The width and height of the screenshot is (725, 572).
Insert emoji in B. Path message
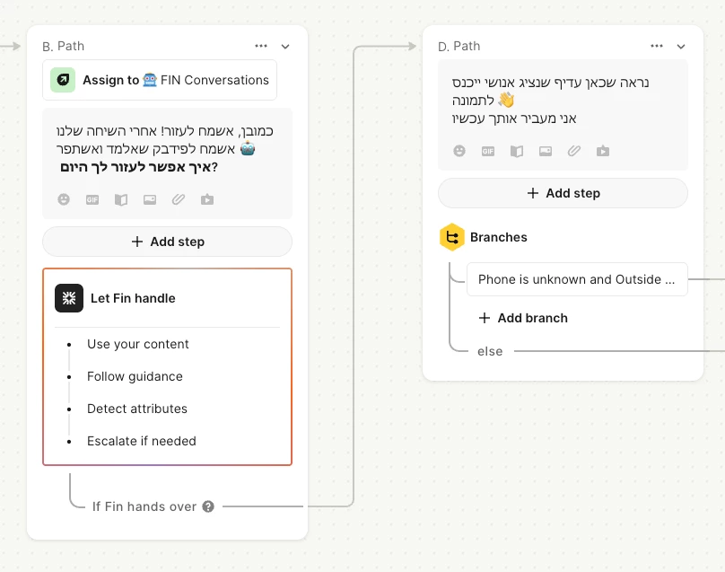click(64, 199)
